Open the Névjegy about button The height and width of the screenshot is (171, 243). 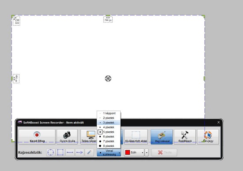(x=208, y=137)
